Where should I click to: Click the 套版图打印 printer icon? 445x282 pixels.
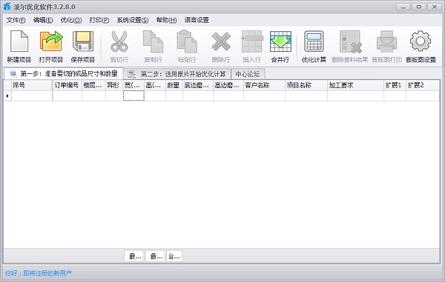pos(386,41)
